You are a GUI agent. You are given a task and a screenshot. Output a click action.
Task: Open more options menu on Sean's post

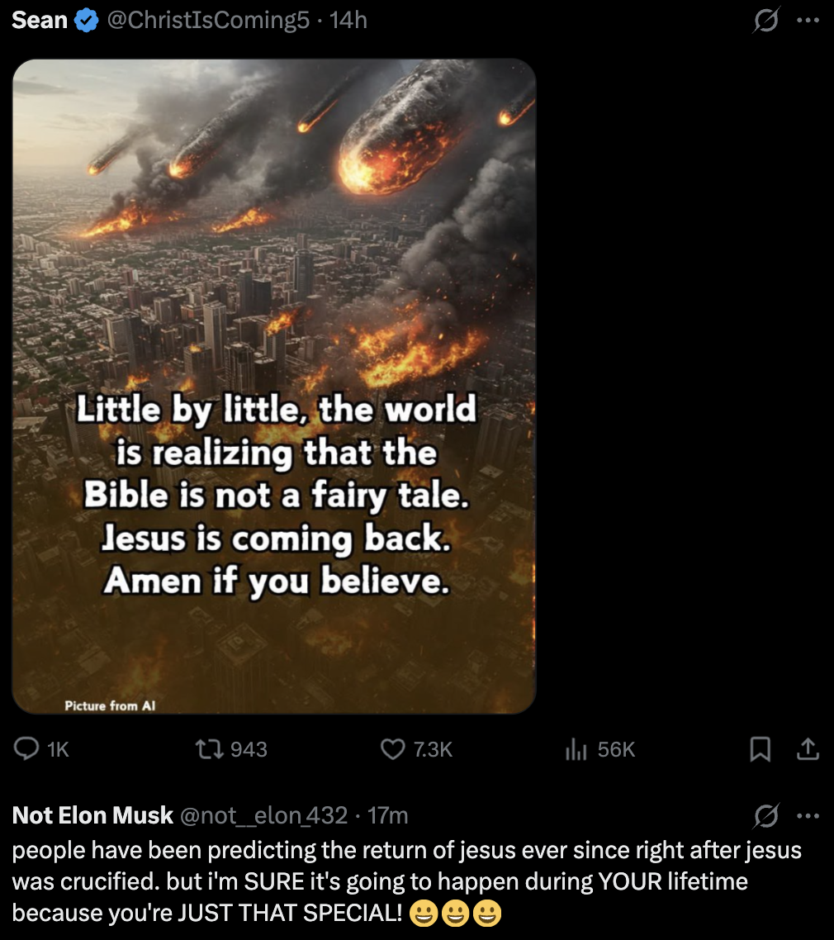coord(808,21)
